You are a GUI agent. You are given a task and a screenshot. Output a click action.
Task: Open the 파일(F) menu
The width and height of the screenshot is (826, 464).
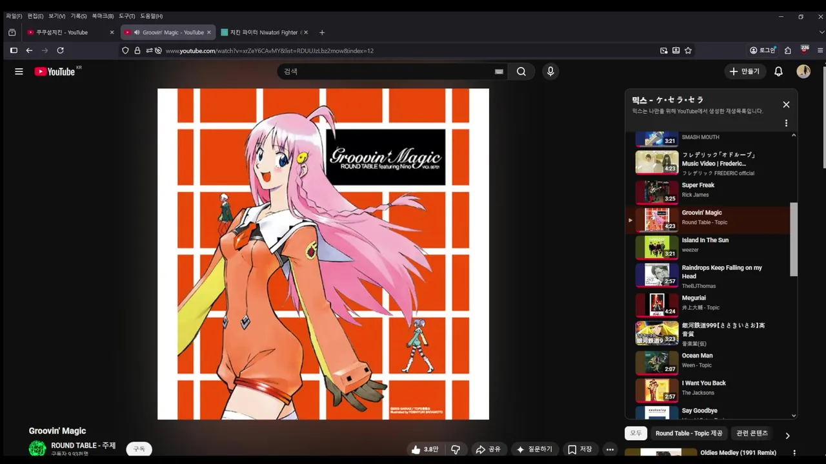pos(14,16)
